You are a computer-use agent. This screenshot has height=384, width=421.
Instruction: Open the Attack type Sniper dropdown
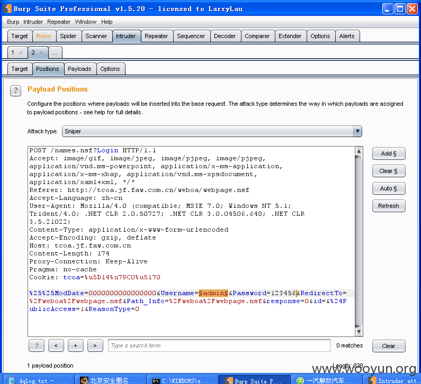click(212, 131)
